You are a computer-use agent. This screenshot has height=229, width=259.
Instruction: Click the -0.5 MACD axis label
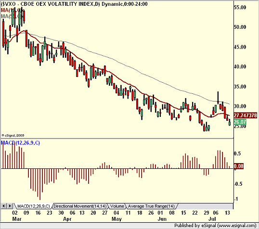tap(238, 184)
